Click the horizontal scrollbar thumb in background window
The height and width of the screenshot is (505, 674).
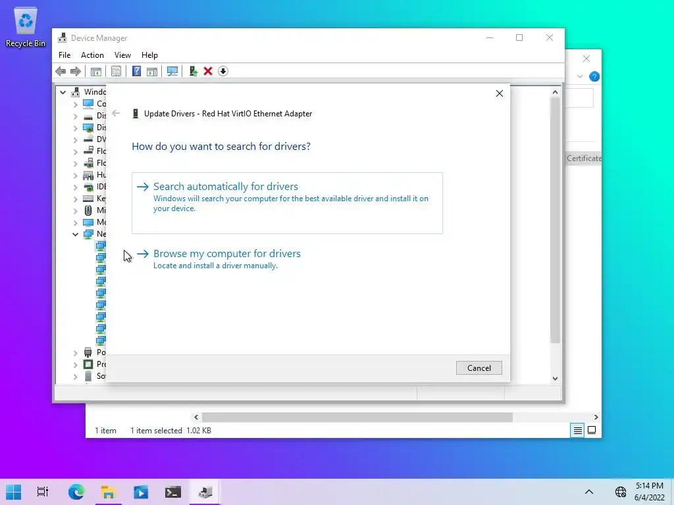(357, 417)
